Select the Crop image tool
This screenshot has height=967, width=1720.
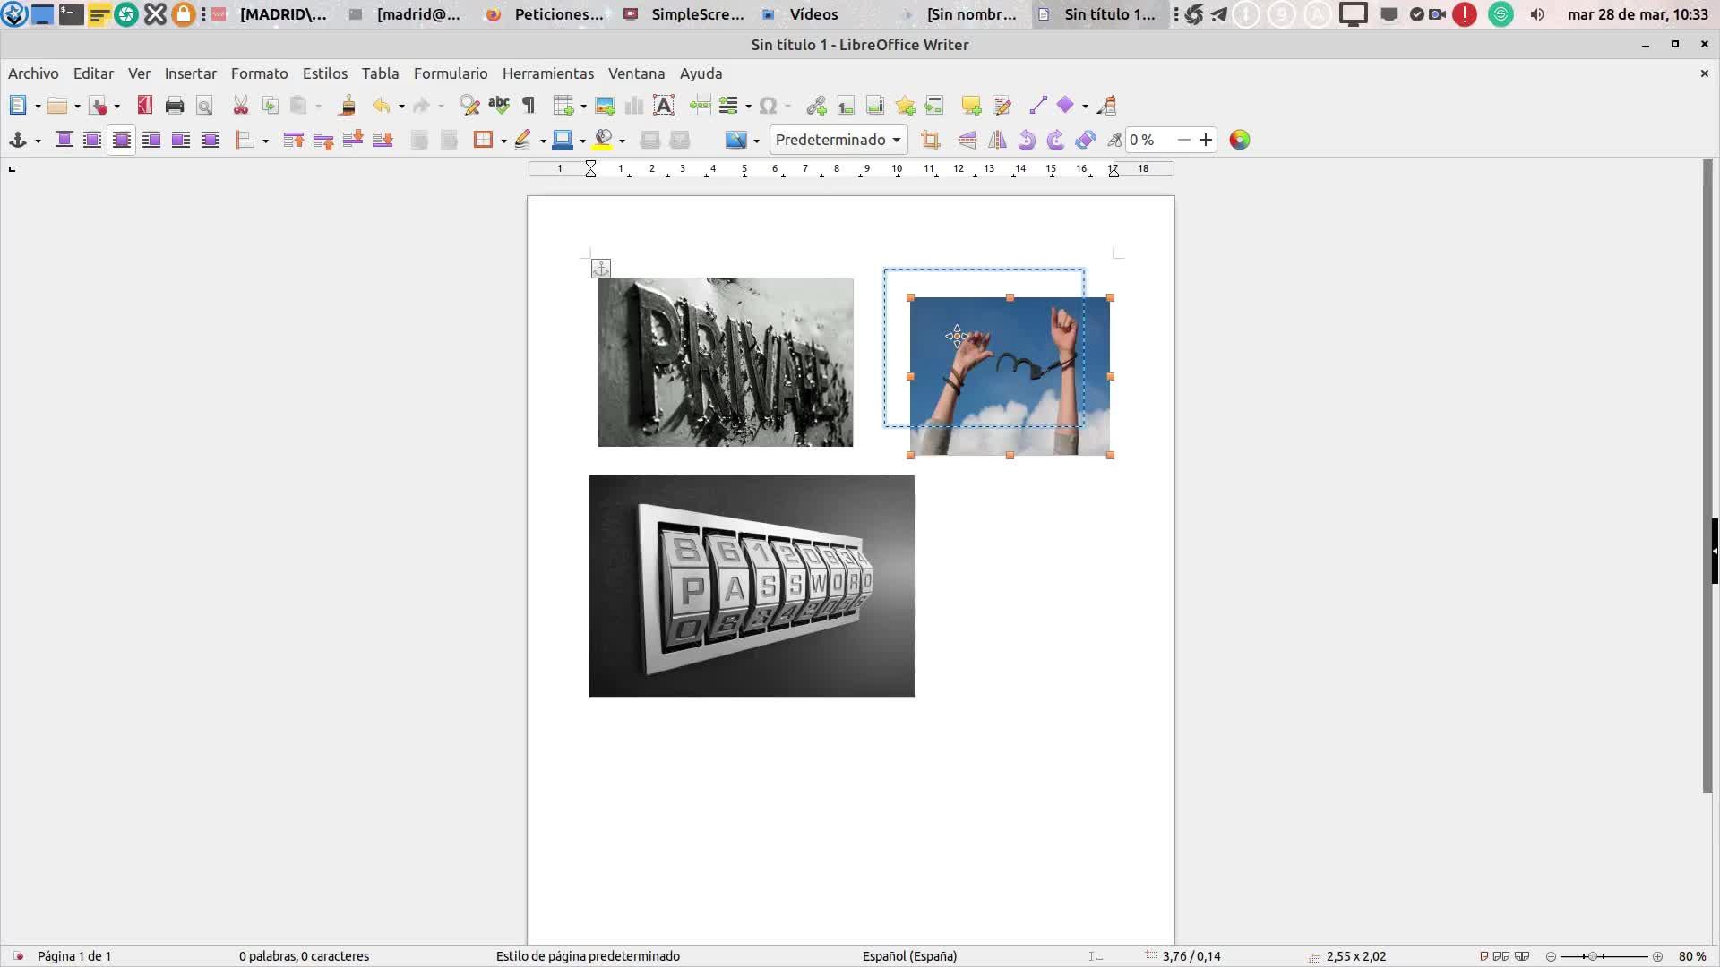pos(931,140)
